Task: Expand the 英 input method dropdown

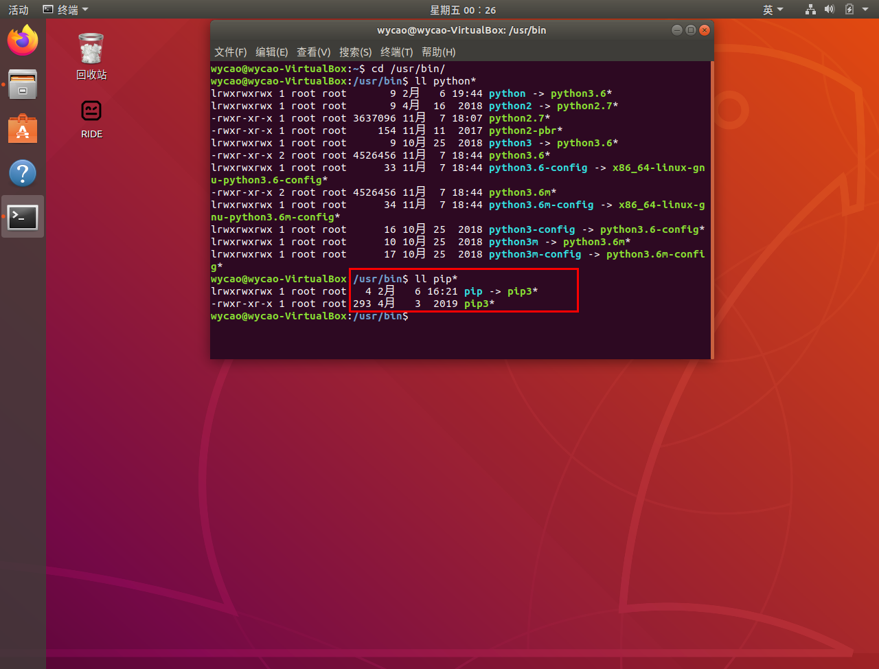Action: click(x=773, y=10)
